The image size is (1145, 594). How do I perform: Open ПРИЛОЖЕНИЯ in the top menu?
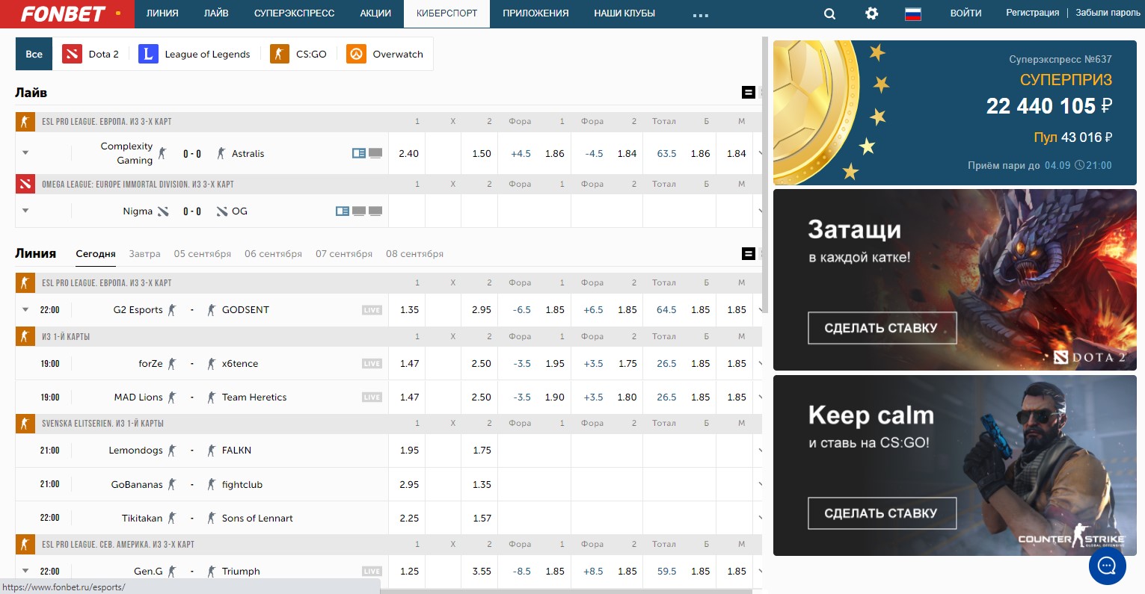point(535,13)
